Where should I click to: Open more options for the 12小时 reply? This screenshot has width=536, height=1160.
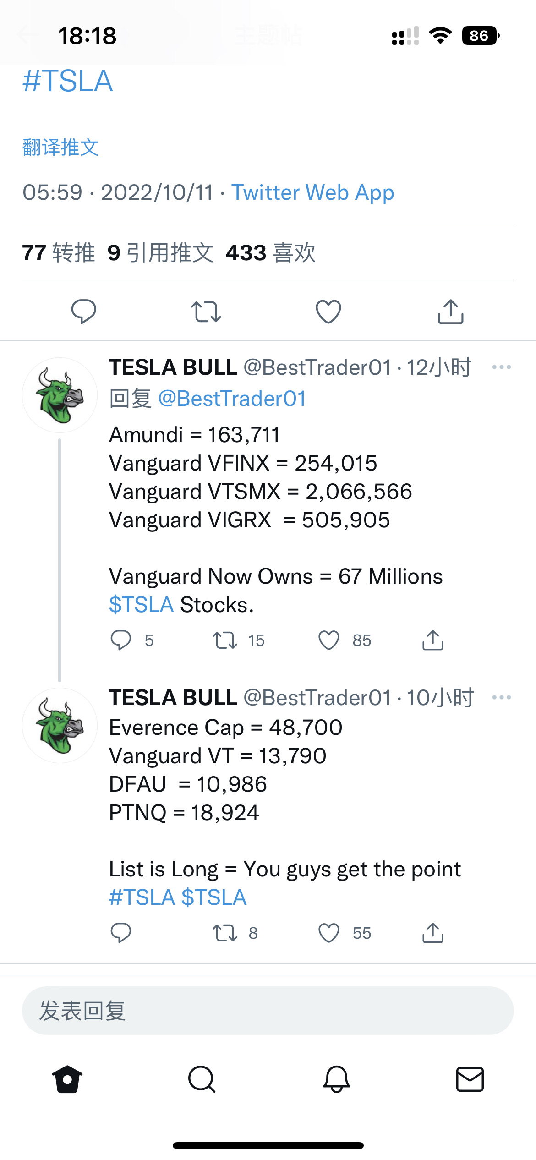click(501, 367)
